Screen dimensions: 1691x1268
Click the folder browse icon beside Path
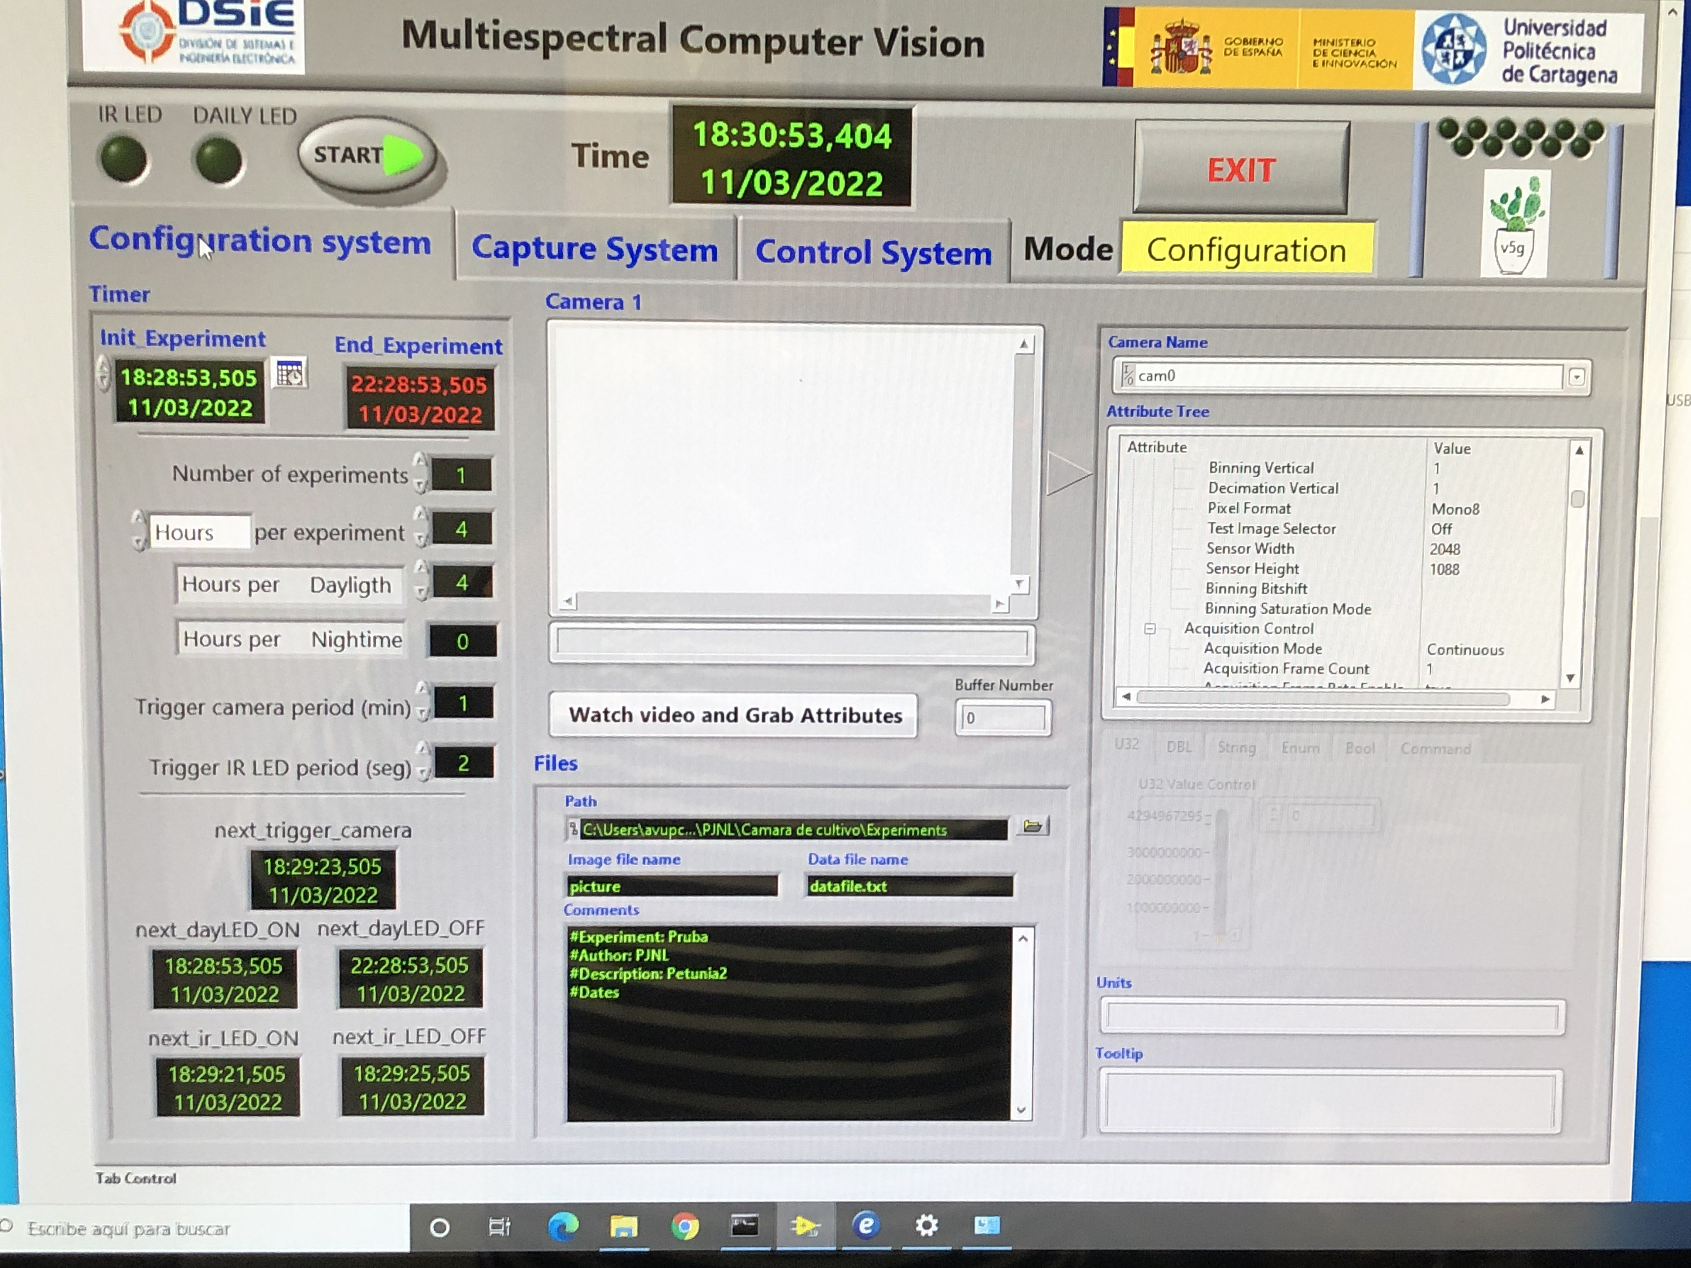pyautogui.click(x=1033, y=826)
